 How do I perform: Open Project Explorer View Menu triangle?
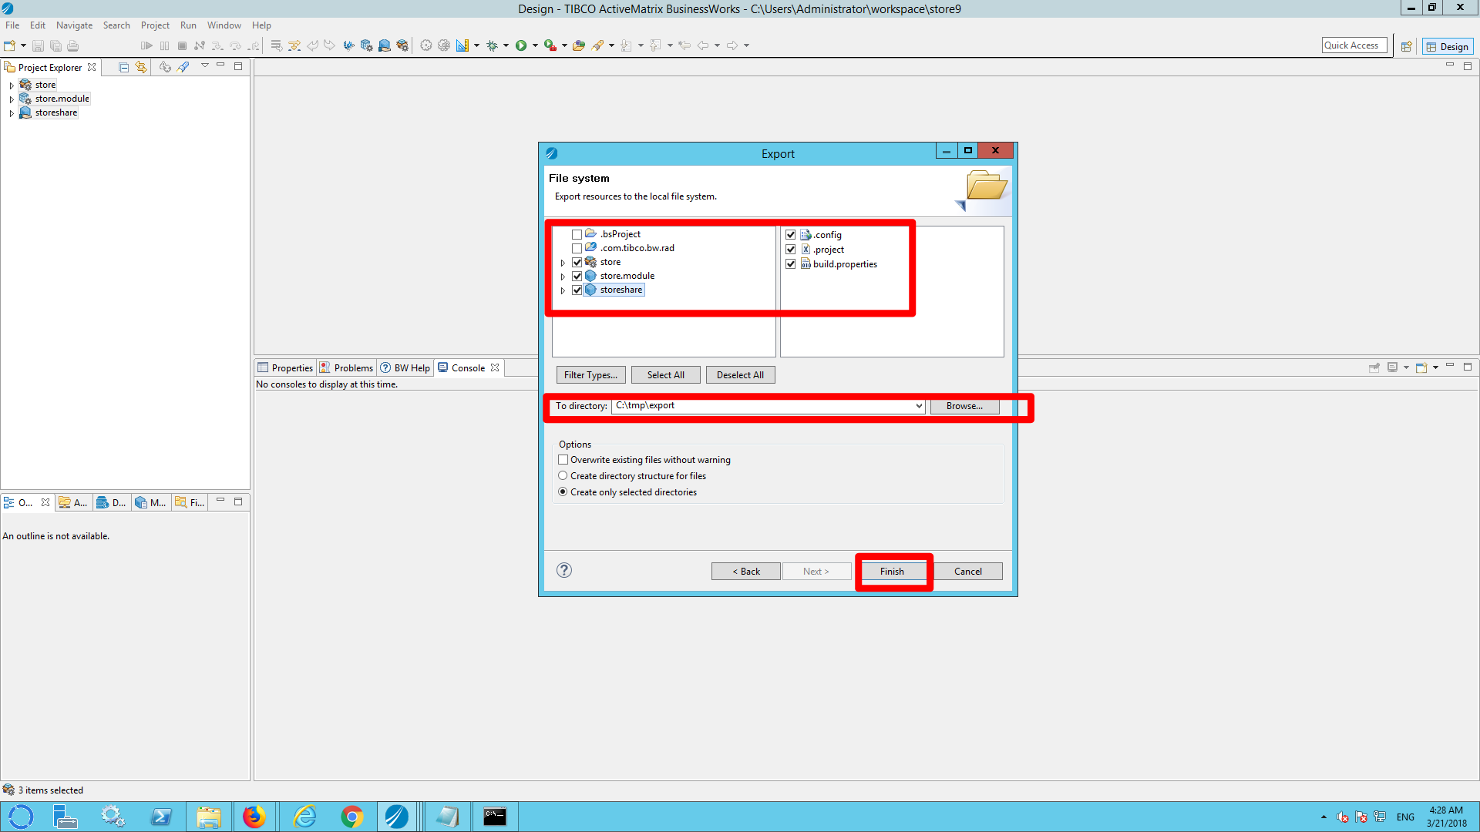tap(205, 65)
